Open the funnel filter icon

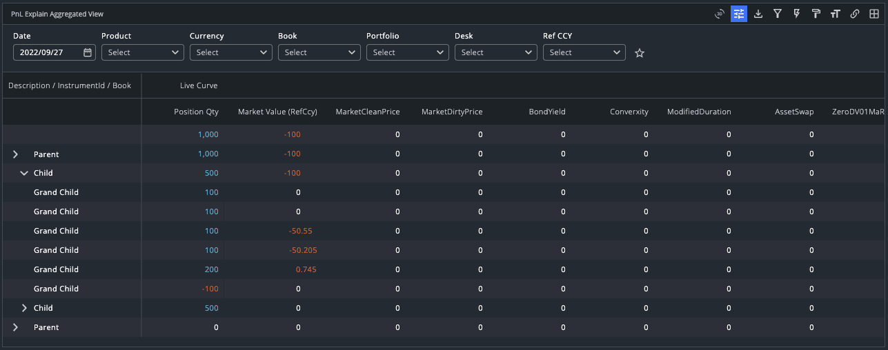pyautogui.click(x=778, y=14)
